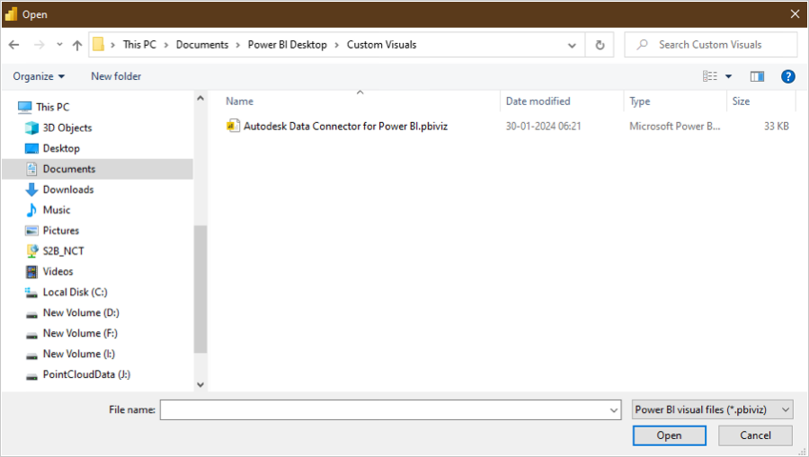Screen dimensions: 809x457
Task: Sort files by Size column
Action: [x=741, y=101]
